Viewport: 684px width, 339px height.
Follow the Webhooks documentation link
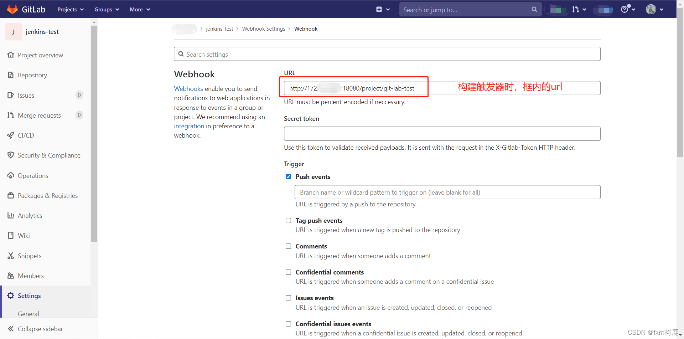tap(188, 88)
